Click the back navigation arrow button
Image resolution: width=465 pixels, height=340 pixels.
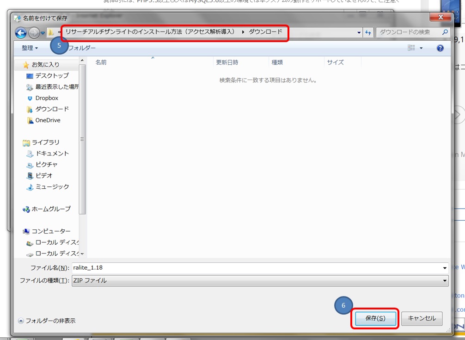[x=21, y=33]
